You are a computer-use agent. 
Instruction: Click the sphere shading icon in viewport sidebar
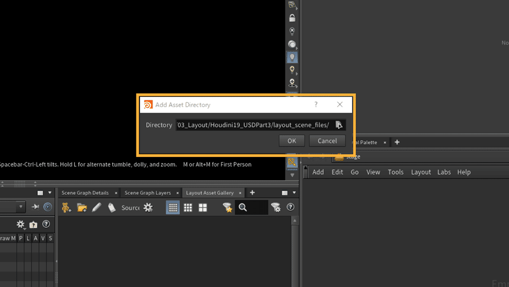coord(292,44)
